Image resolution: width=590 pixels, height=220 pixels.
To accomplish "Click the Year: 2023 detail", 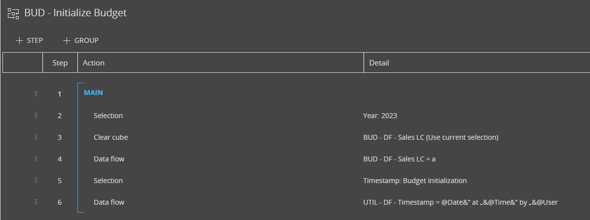I will point(380,116).
